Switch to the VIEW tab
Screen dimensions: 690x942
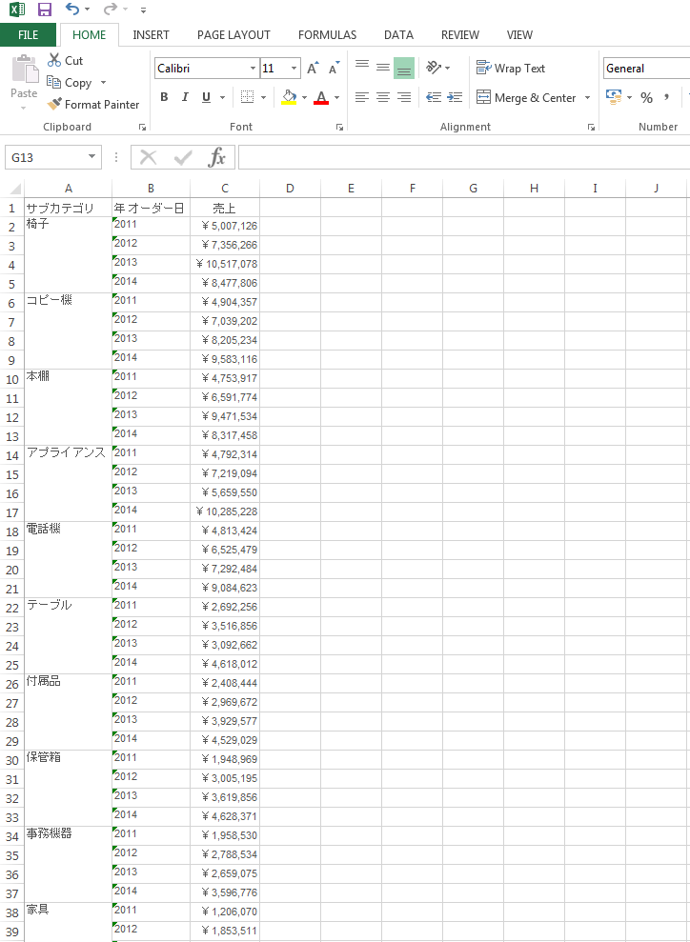coord(519,35)
